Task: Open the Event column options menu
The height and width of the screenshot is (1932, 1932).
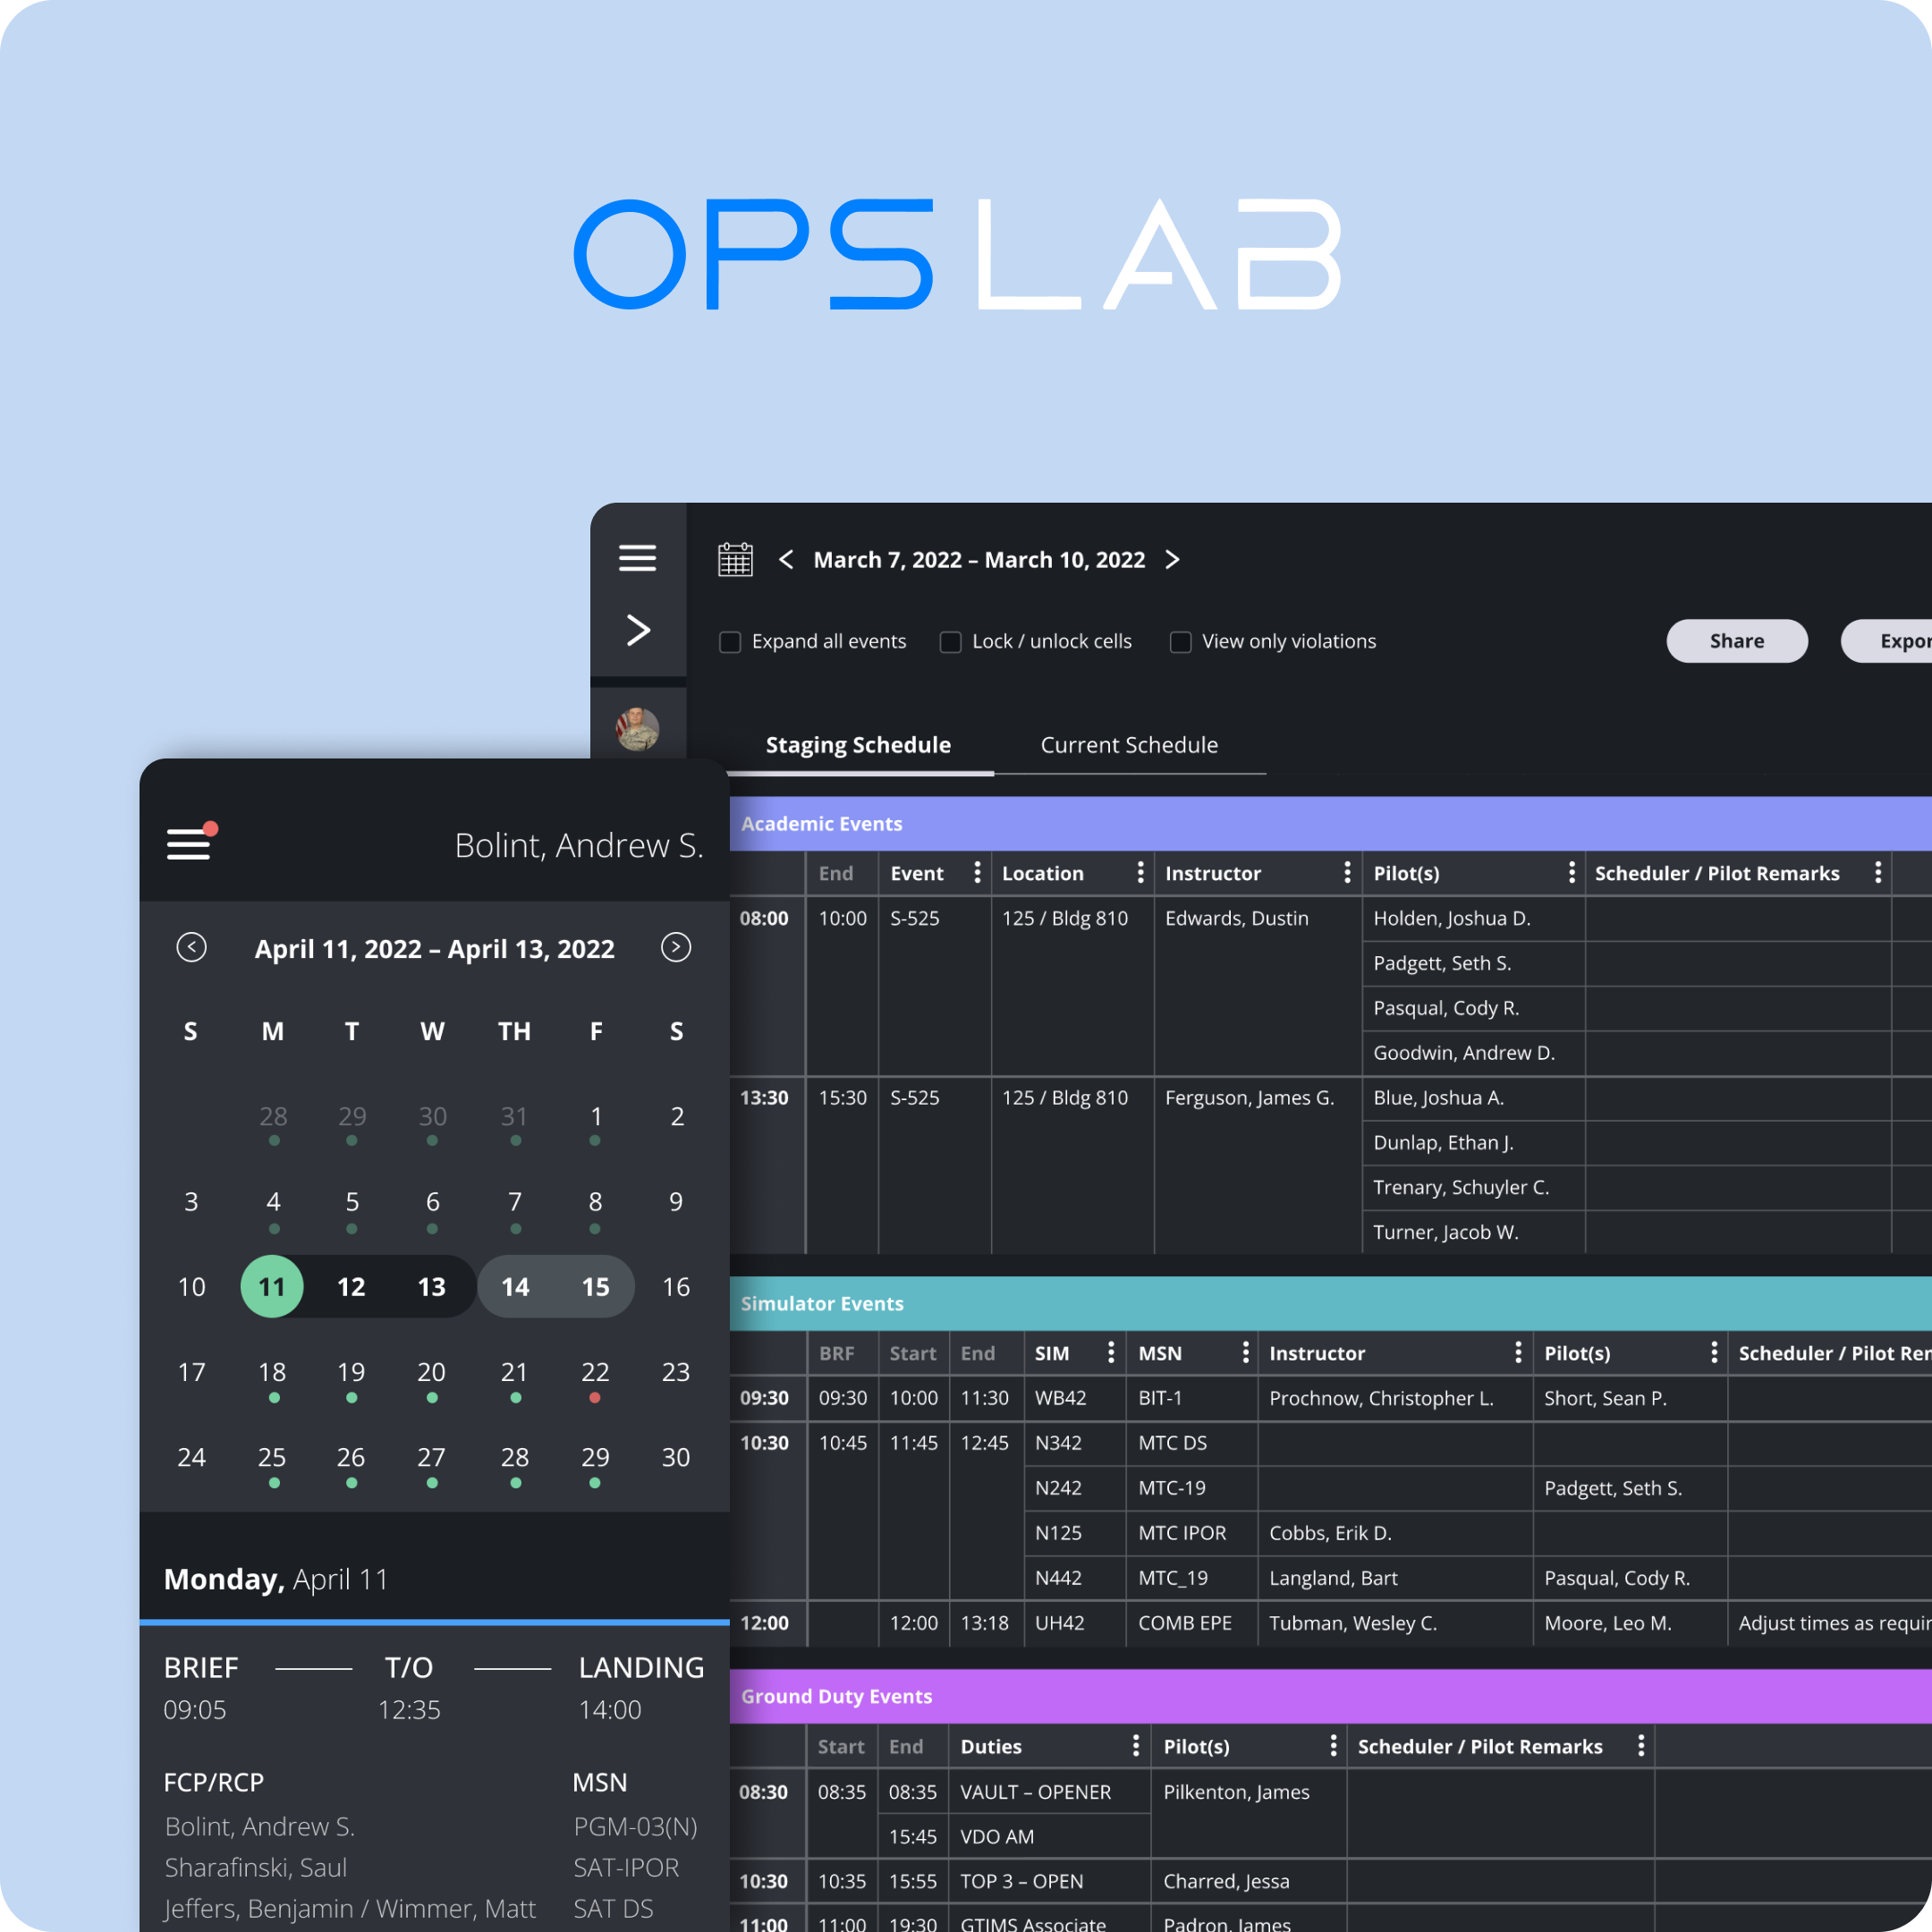Action: [x=977, y=872]
